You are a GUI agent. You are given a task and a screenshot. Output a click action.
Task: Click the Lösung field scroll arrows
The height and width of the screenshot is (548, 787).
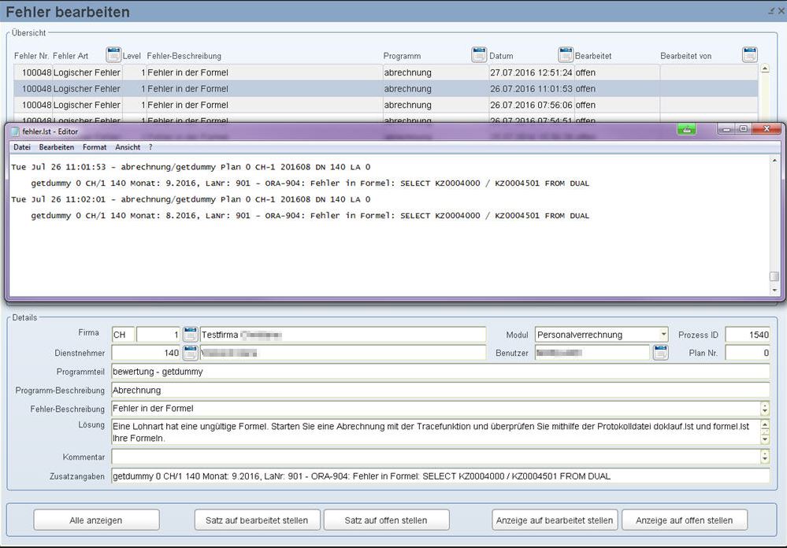coord(765,432)
